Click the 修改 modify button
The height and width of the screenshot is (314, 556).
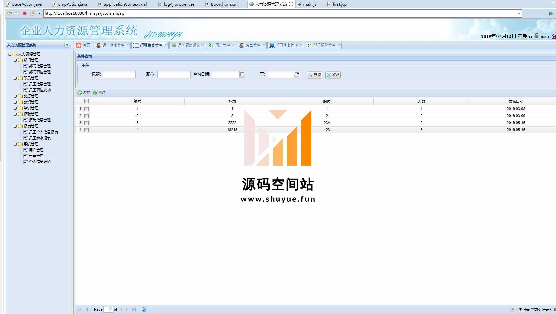(99, 93)
